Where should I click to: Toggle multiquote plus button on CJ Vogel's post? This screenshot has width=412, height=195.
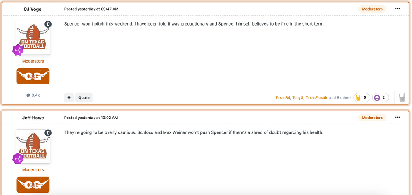tap(69, 97)
